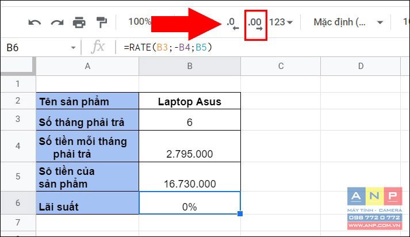
Task: Click cell with value 16.730.000
Action: click(190, 177)
